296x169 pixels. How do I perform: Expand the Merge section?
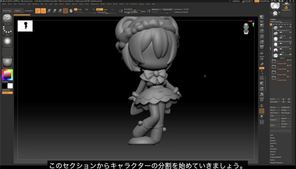click(272, 138)
